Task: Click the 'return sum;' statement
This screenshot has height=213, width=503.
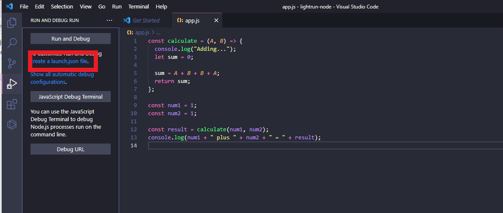Action: (173, 81)
